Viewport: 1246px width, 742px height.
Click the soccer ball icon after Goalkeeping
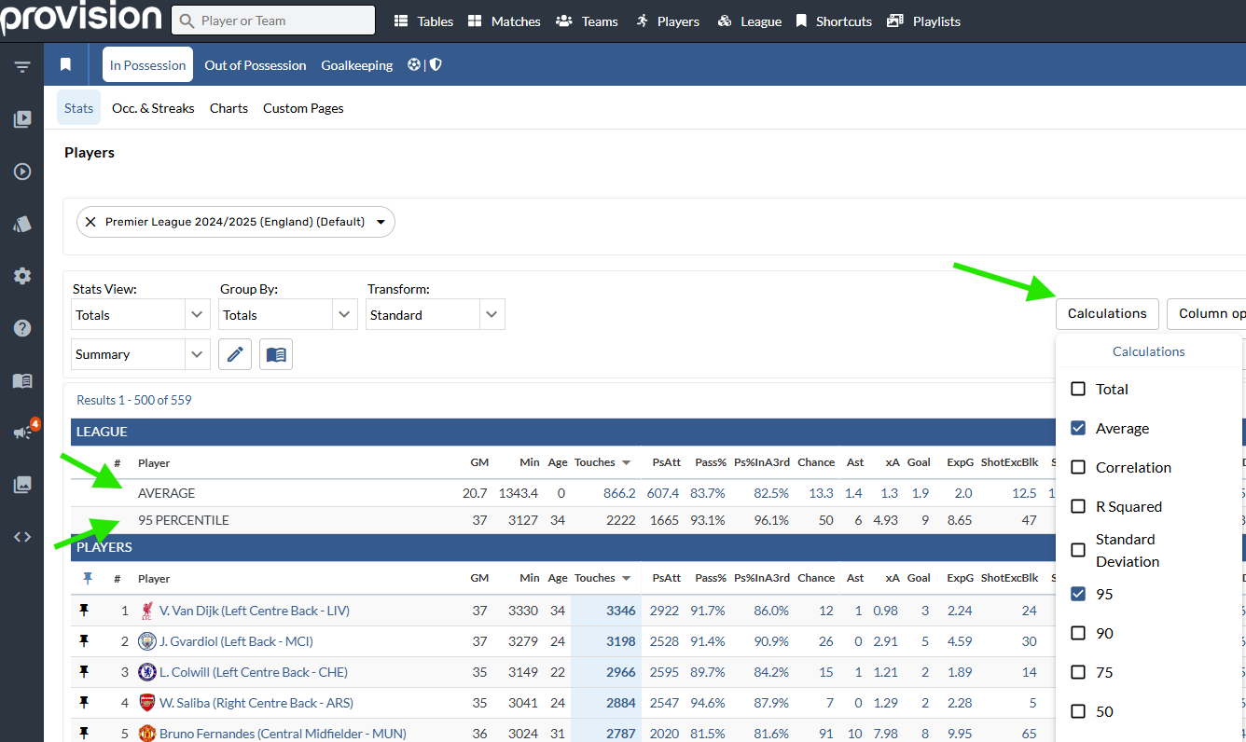point(414,65)
